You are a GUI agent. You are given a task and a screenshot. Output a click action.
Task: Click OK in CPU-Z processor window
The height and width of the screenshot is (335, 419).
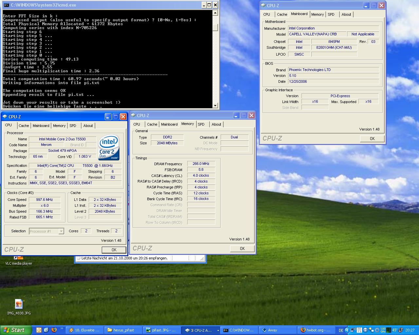(x=114, y=250)
